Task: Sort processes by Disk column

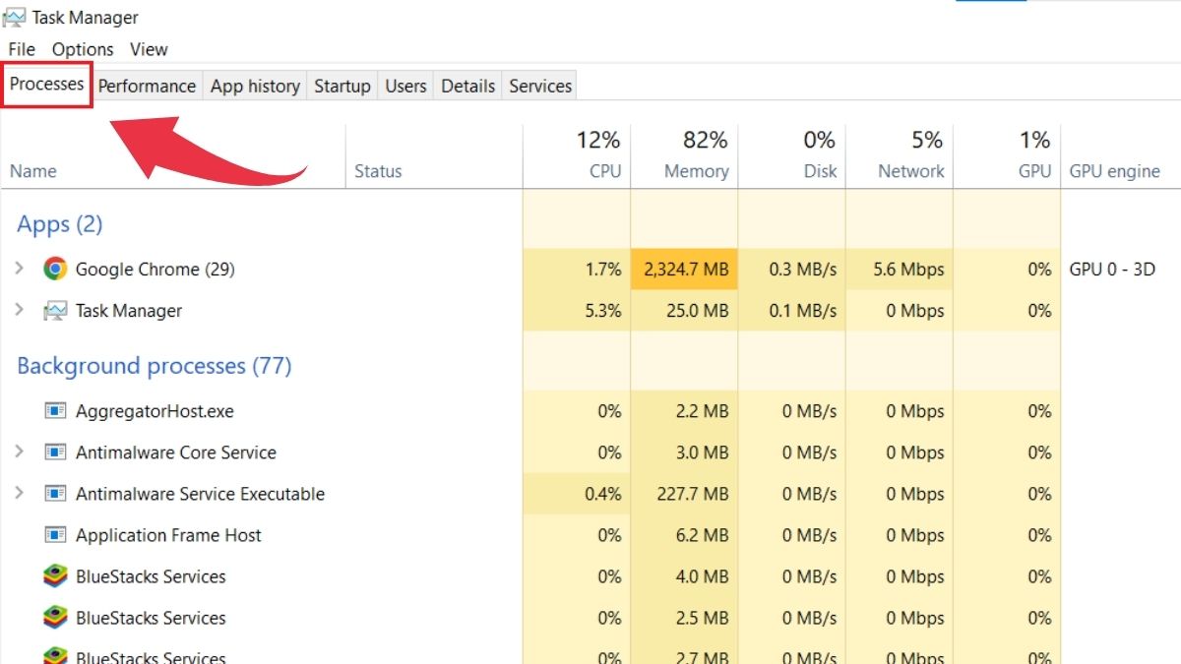Action: click(x=791, y=155)
